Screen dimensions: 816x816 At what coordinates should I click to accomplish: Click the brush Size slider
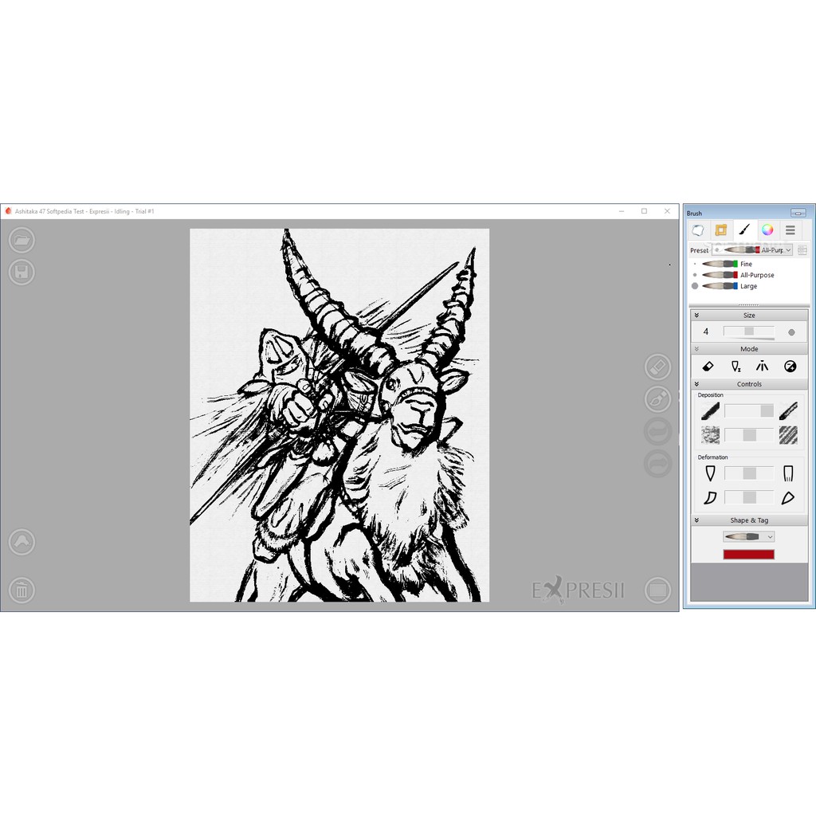tap(749, 331)
